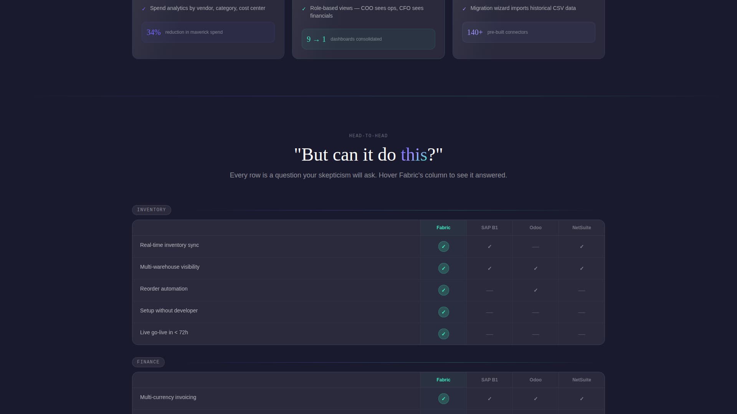Click 'Spend analytics by vendor, category, cost center' text

tap(208, 8)
